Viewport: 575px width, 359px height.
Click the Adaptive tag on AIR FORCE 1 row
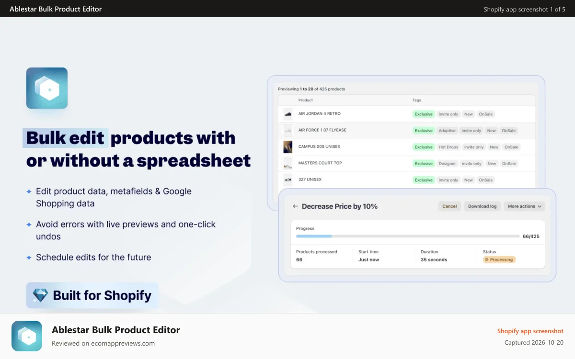point(447,131)
